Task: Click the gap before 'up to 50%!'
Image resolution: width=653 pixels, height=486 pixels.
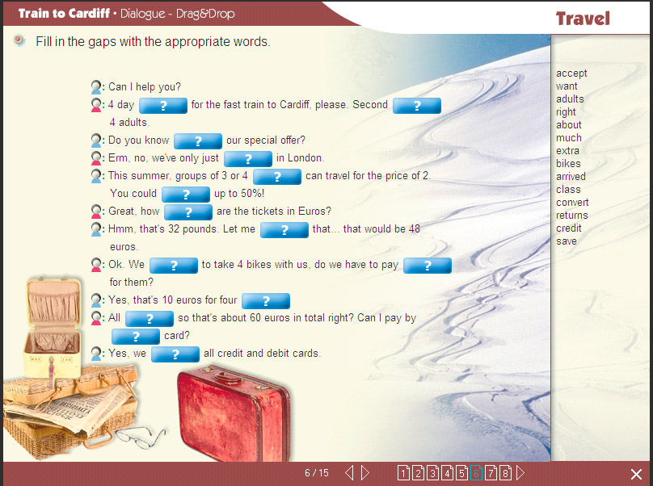Action: click(x=186, y=195)
